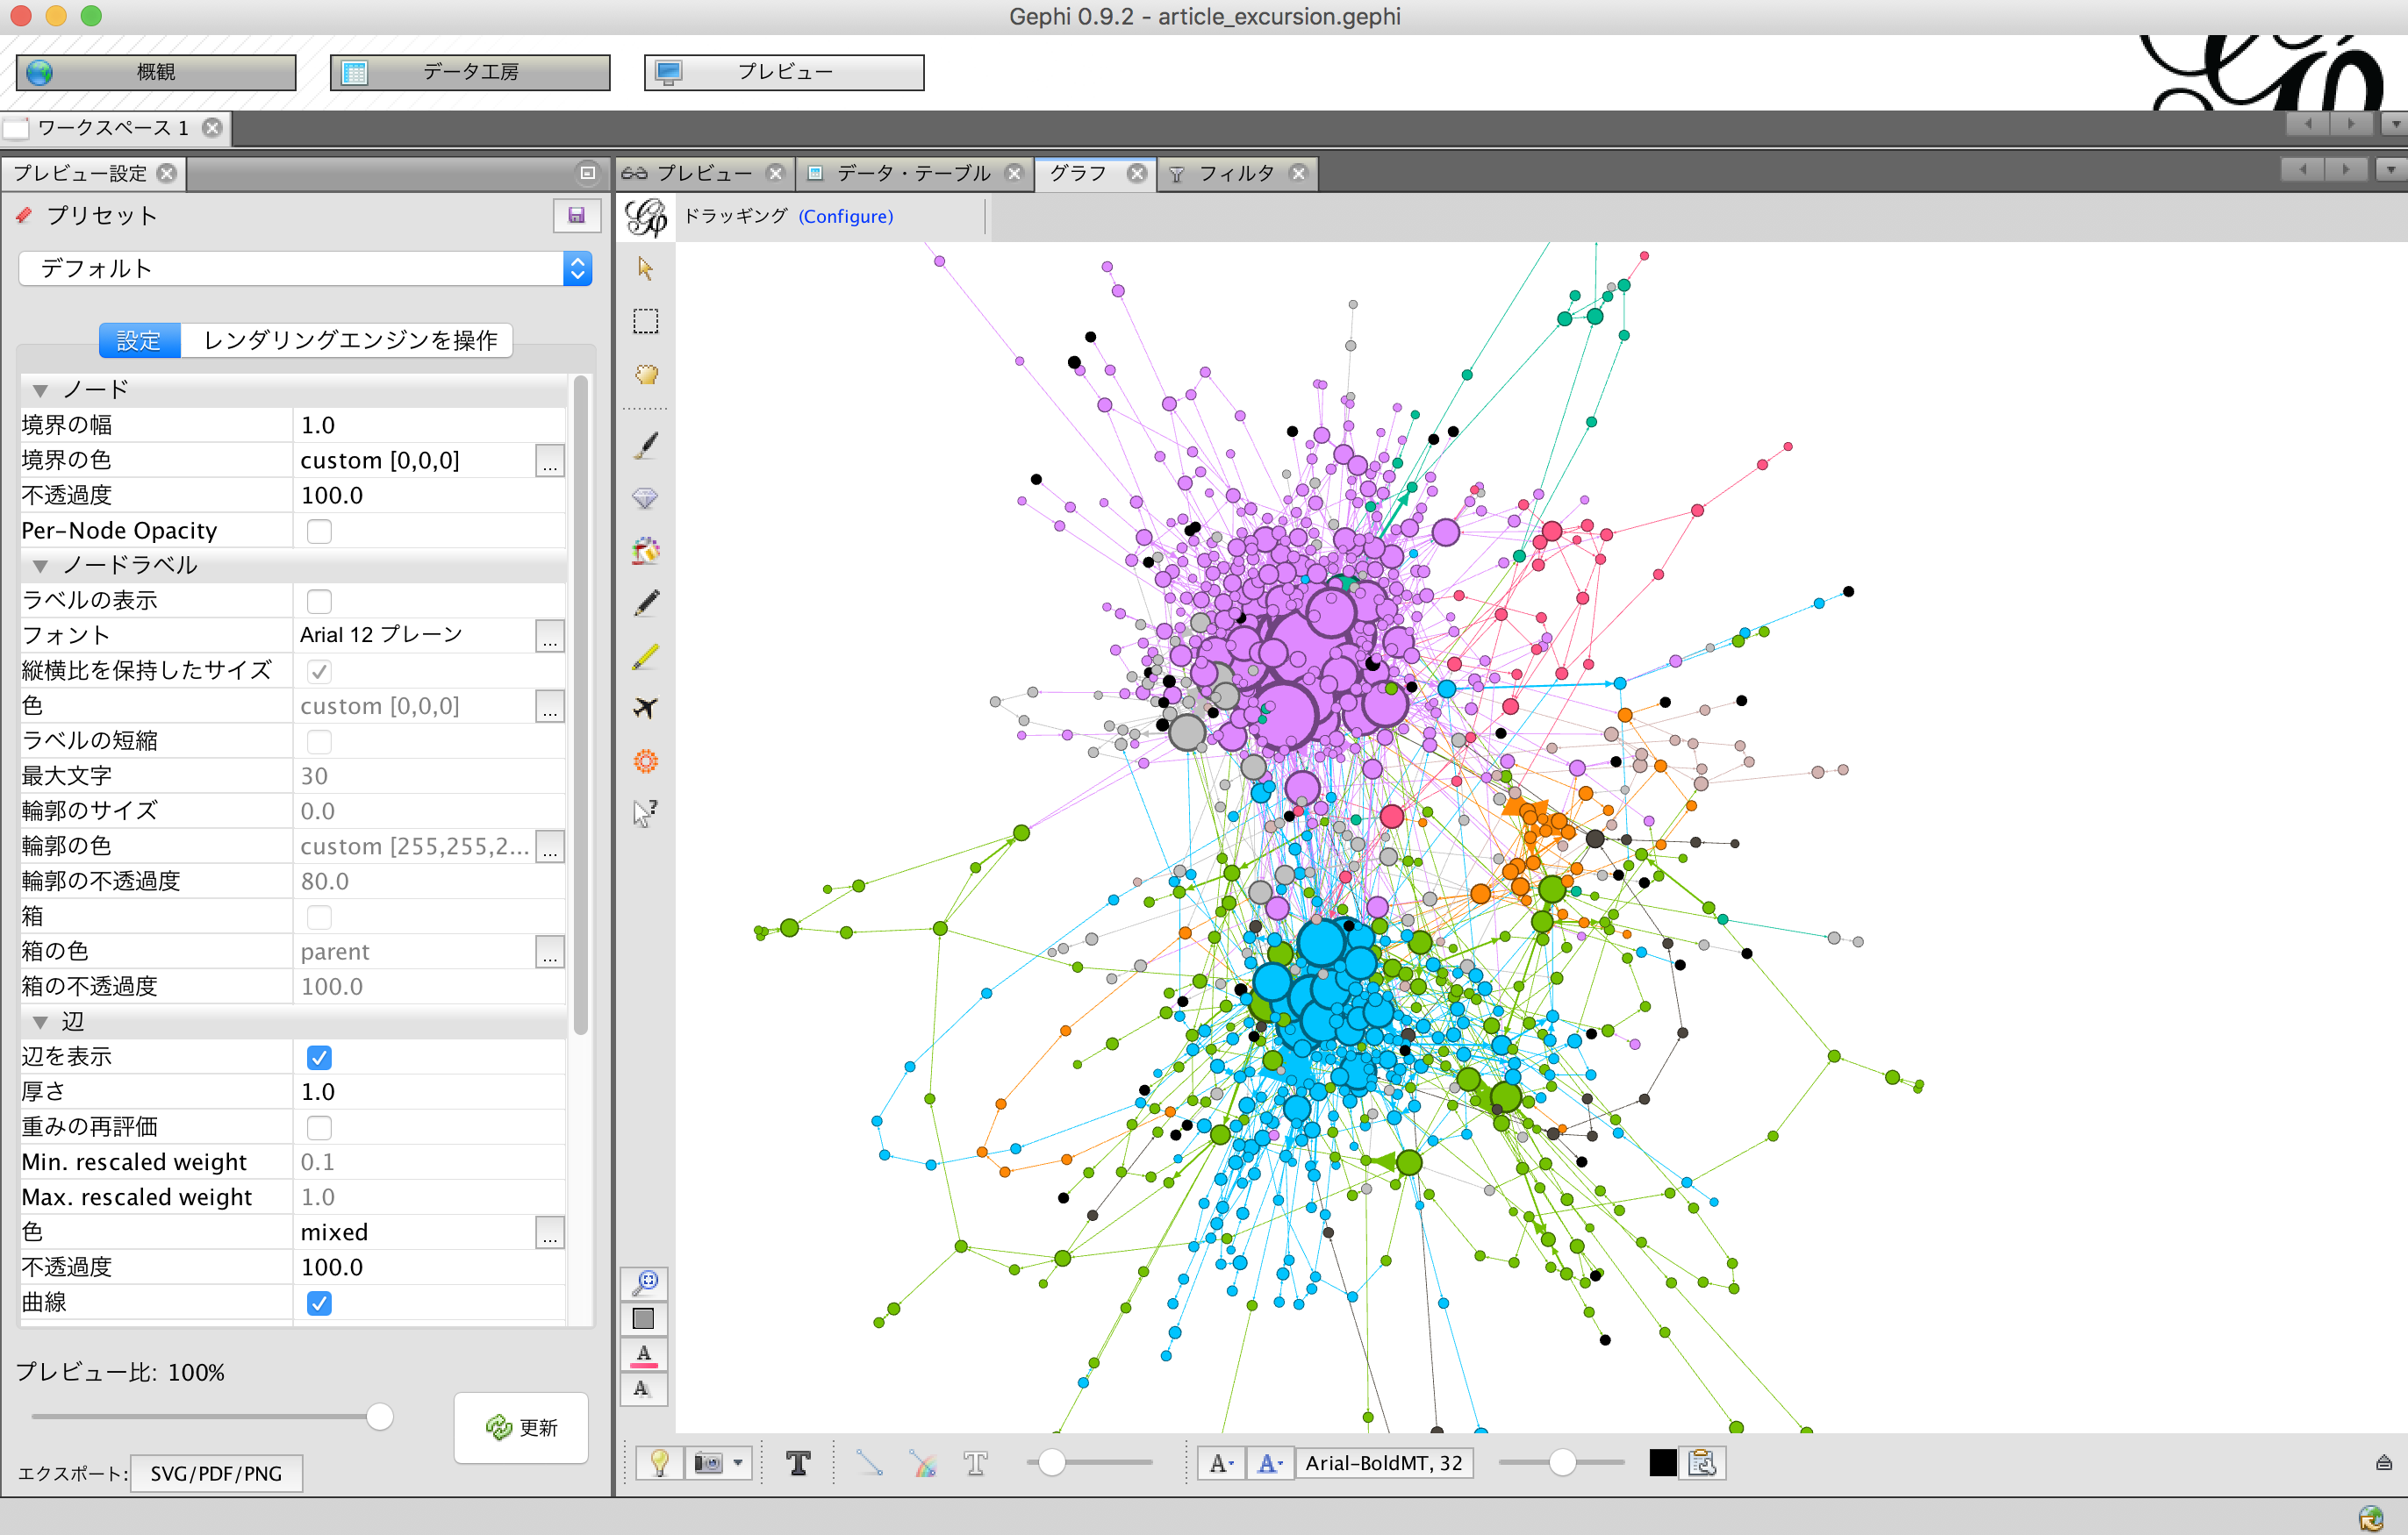
Task: Click the lightbulb background color icon
Action: point(659,1463)
